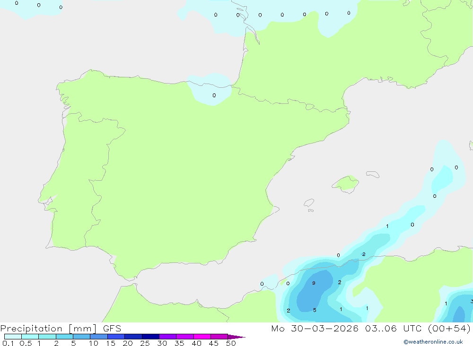This screenshot has height=346, width=473.
Task: Select the 2–5 mm legend color swatch
Action: click(x=64, y=337)
